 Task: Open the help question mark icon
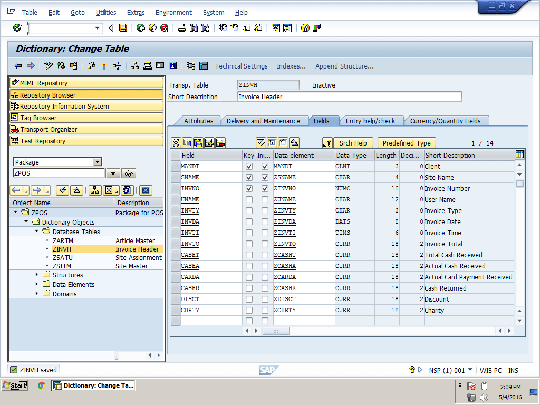point(305,28)
